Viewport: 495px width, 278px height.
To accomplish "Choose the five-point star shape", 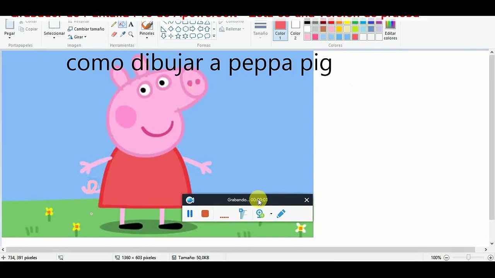I will pyautogui.click(x=178, y=36).
